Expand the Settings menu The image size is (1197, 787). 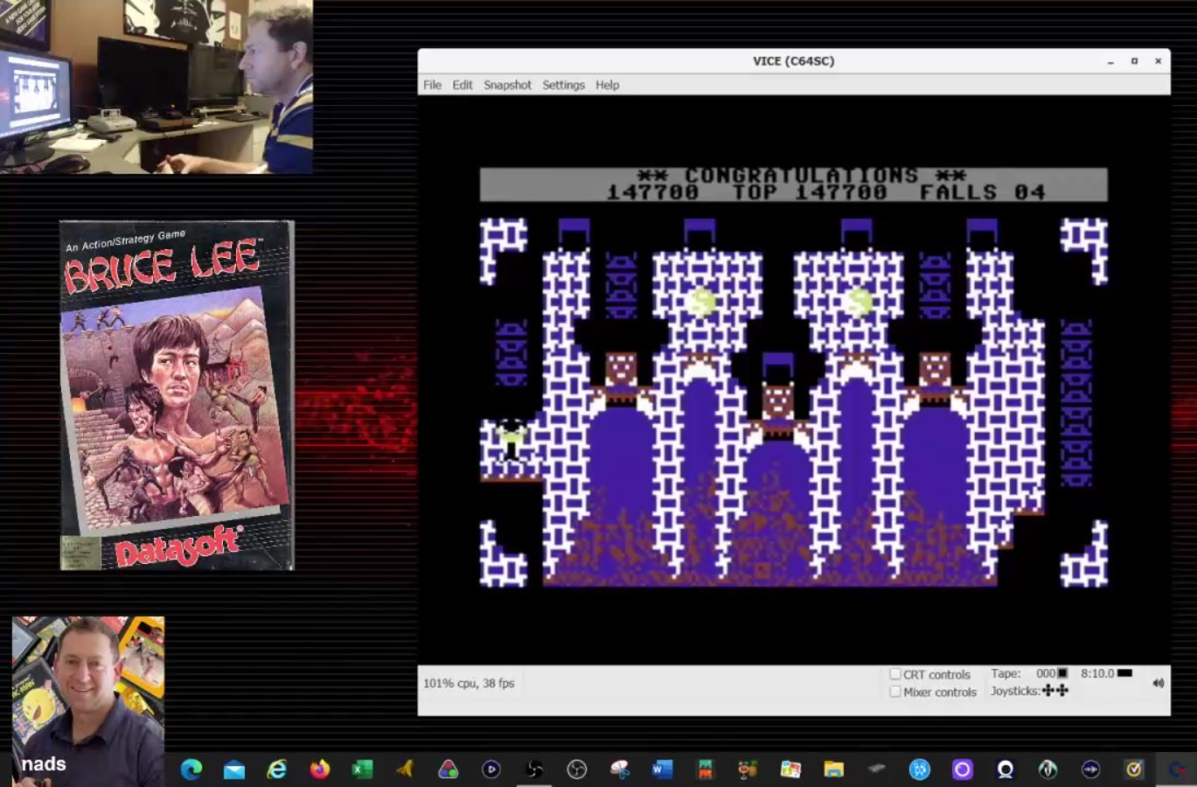563,85
